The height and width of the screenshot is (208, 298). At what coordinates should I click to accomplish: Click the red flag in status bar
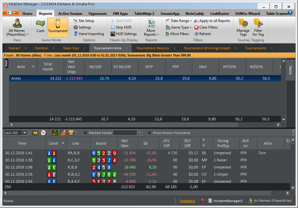click(x=202, y=200)
